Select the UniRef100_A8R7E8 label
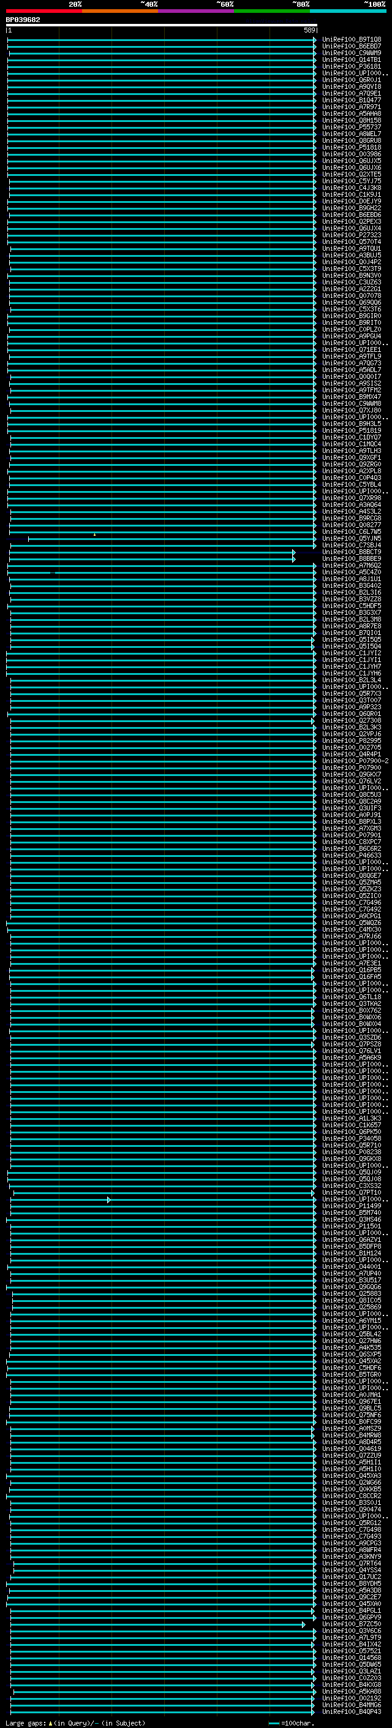Screen dimensions: 392x1728 click(x=351, y=626)
